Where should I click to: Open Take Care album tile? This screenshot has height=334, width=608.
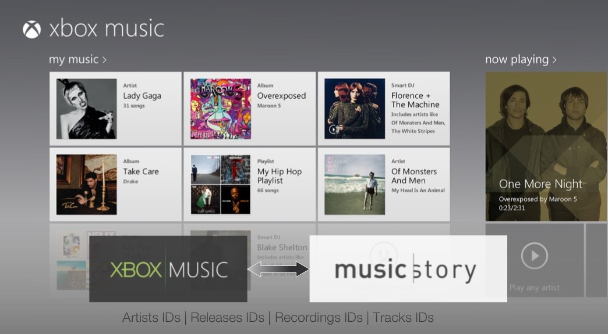click(x=115, y=184)
